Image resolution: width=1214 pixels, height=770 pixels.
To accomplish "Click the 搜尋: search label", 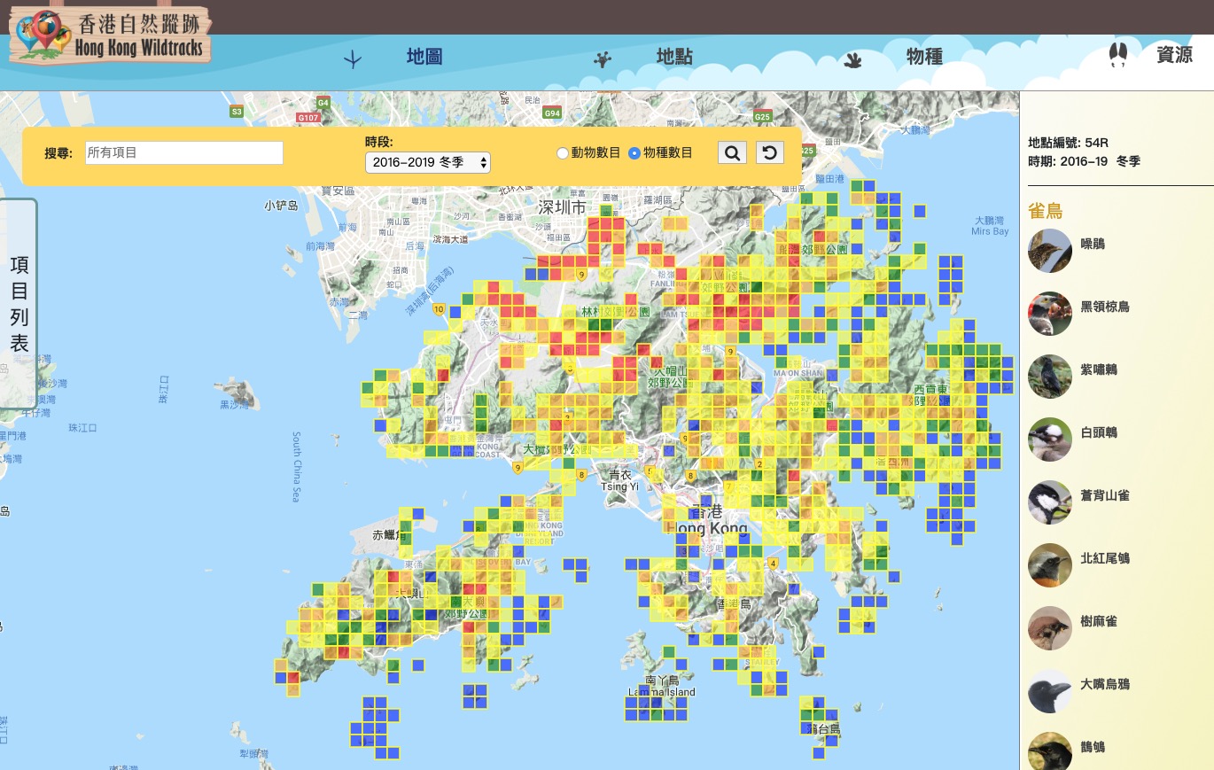I will click(x=58, y=153).
